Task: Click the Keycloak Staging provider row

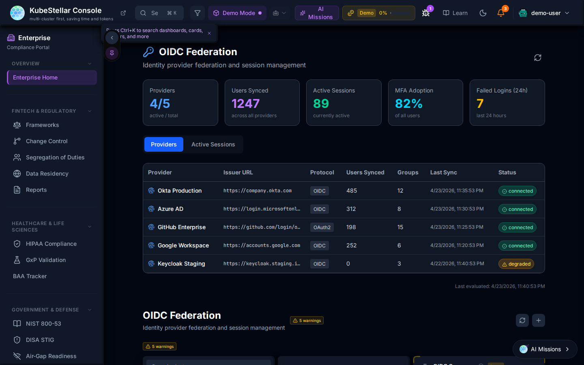Action: coord(181,264)
